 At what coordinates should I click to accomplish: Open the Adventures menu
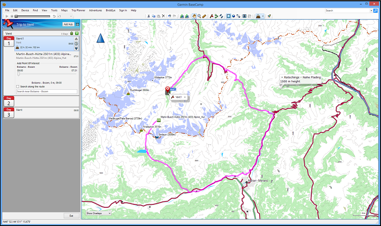(95, 11)
